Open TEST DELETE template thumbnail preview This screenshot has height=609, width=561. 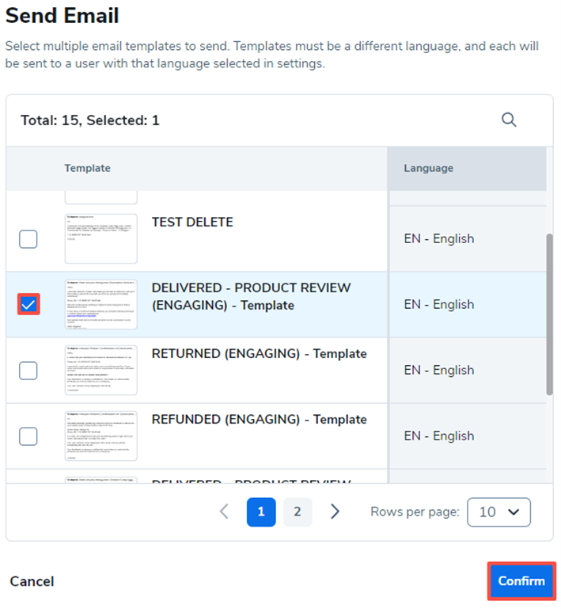click(100, 238)
